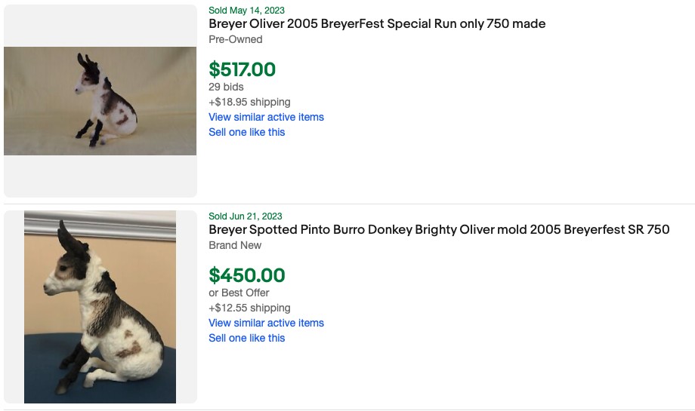Click Sell one like this under $517.00 listing
This screenshot has width=695, height=411.
[246, 132]
